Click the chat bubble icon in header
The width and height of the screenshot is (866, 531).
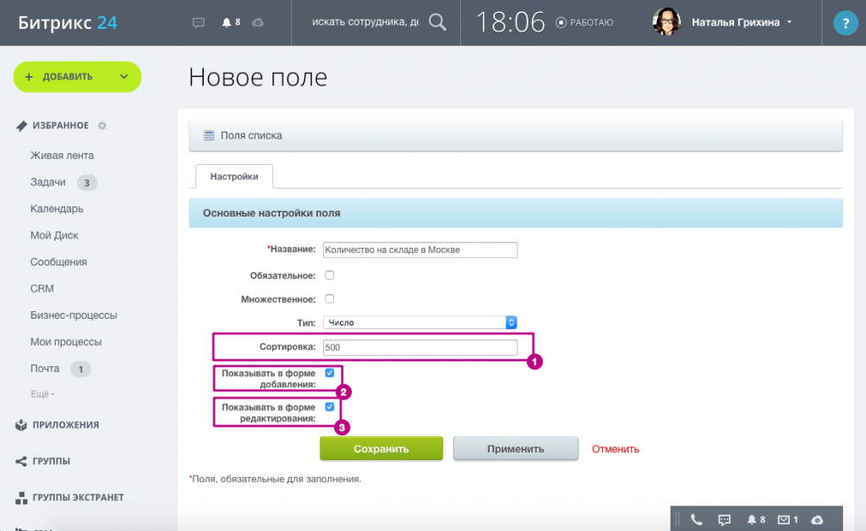tap(199, 22)
